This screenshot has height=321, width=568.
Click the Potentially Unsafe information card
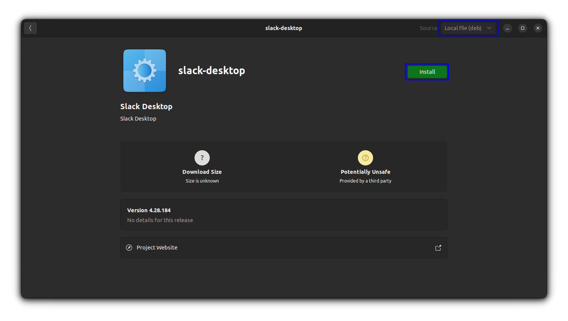(365, 167)
